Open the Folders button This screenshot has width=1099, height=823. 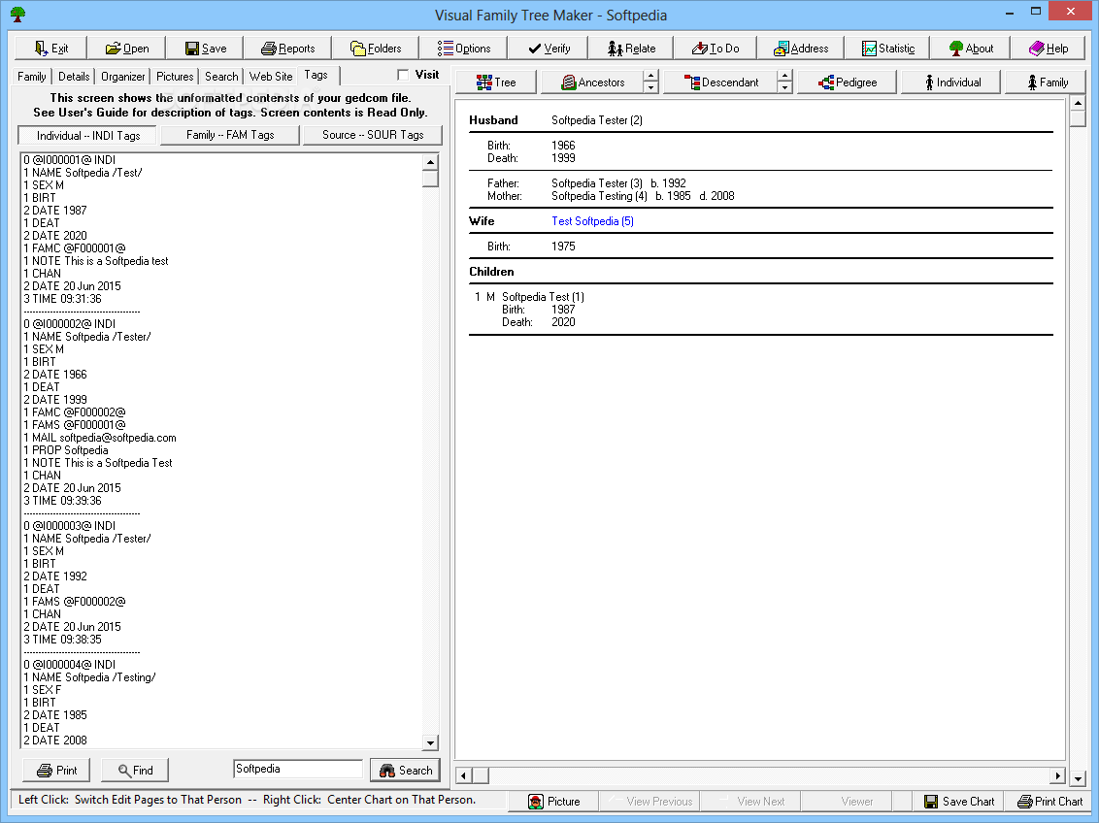click(376, 49)
